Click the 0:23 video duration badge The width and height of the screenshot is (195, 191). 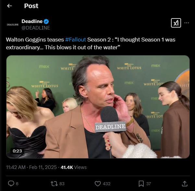(x=18, y=151)
